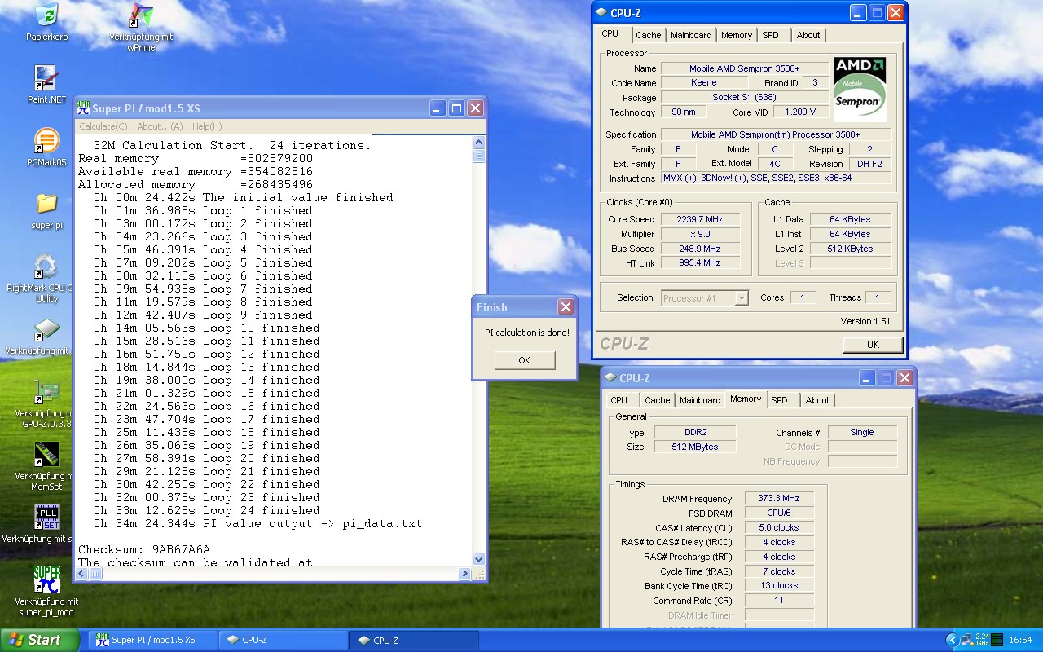Click the Channels # Single field
The image size is (1043, 652).
(862, 433)
